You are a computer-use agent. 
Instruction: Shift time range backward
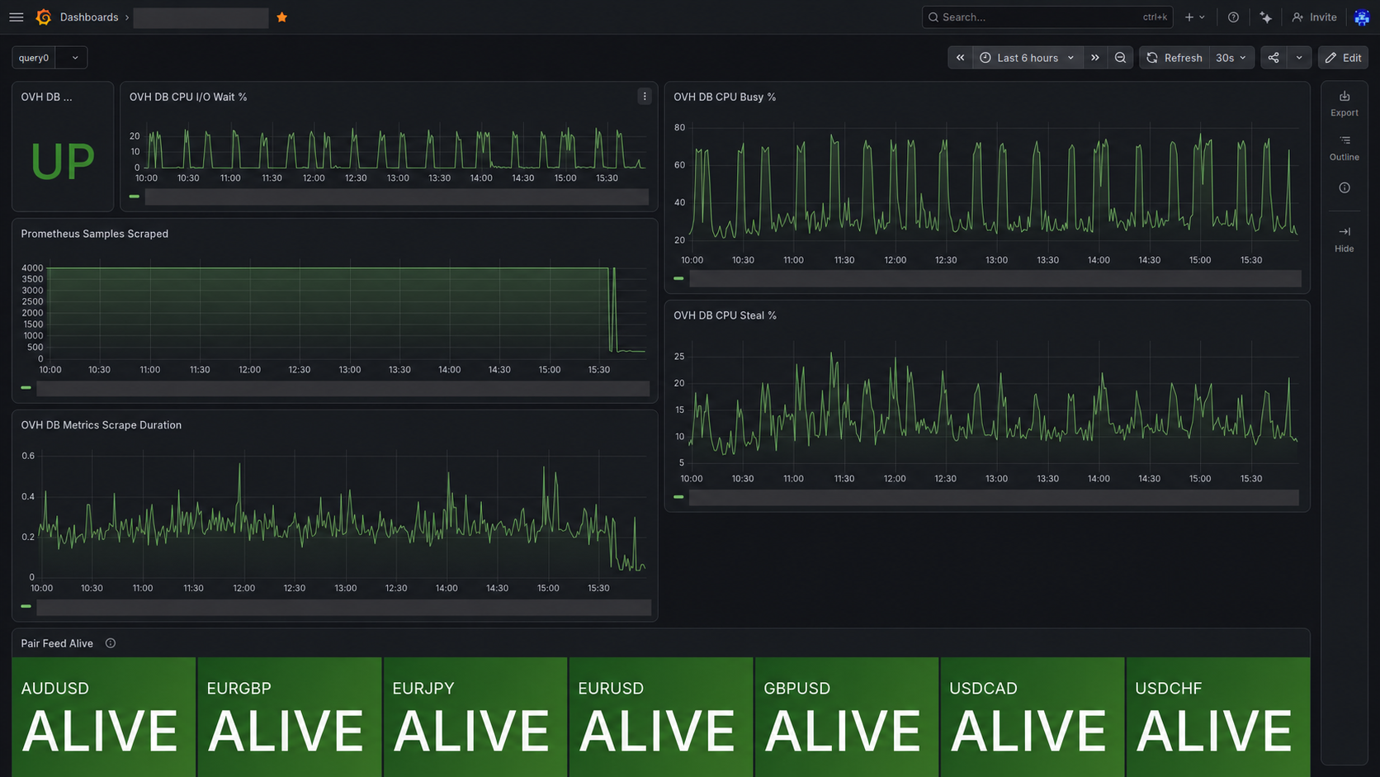pyautogui.click(x=960, y=58)
